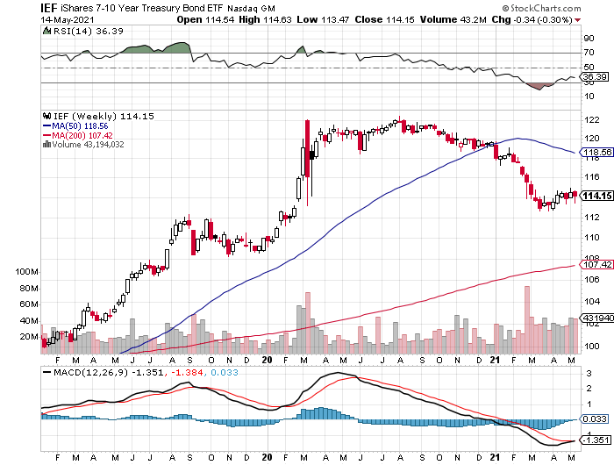Click the RSI(14) legend icon
The height and width of the screenshot is (465, 614).
46,31
